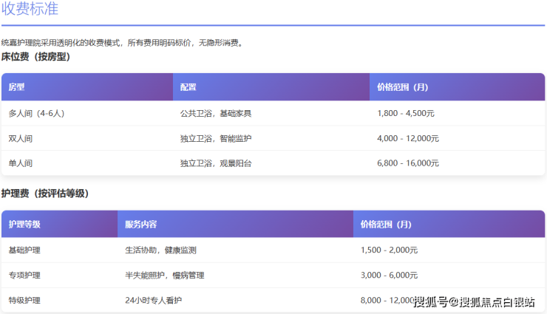The width and height of the screenshot is (547, 314).
Task: Select the 4,000 - 12,000元 price cell
Action: point(407,138)
